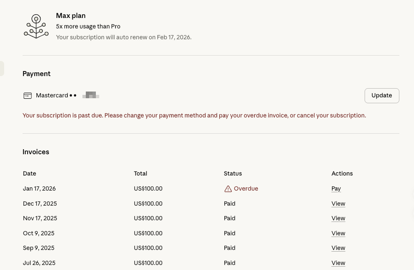414x270 pixels.
Task: View the Jul 26, 2025 invoice
Action: [338, 263]
